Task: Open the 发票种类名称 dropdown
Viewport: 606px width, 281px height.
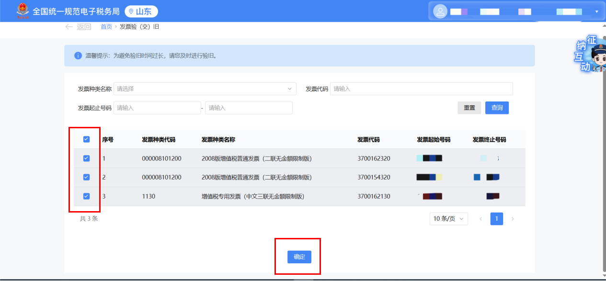Action: click(205, 89)
